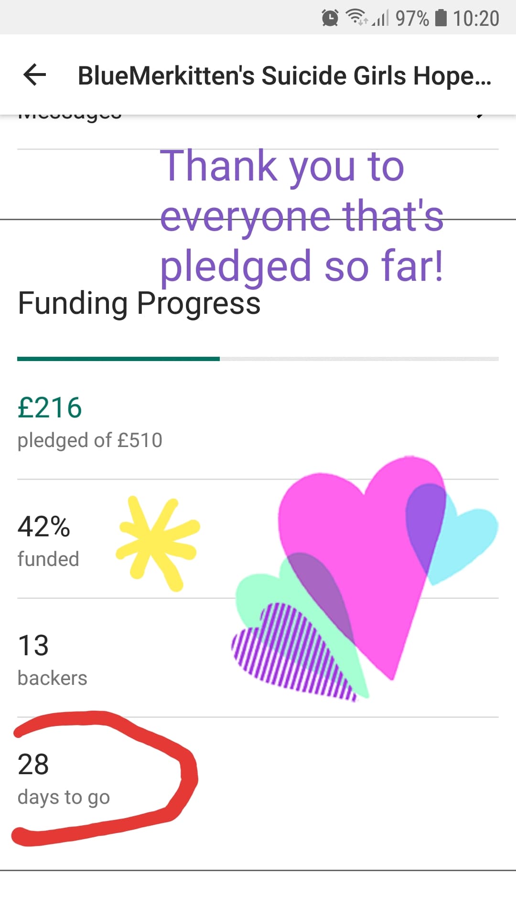Viewport: 516px width, 917px height.
Task: Tap the back arrow icon
Action: click(x=34, y=75)
